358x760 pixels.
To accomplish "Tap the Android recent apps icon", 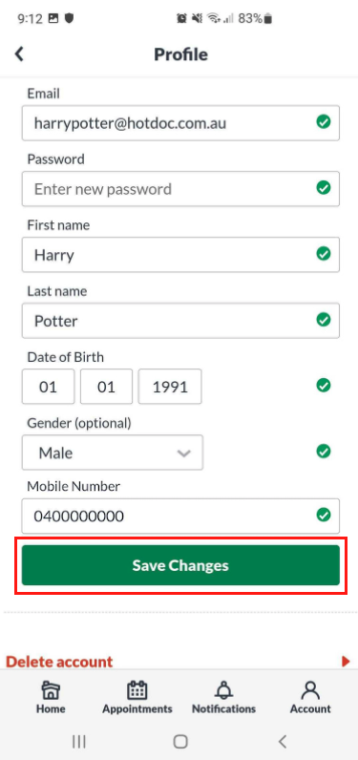I will click(x=78, y=741).
